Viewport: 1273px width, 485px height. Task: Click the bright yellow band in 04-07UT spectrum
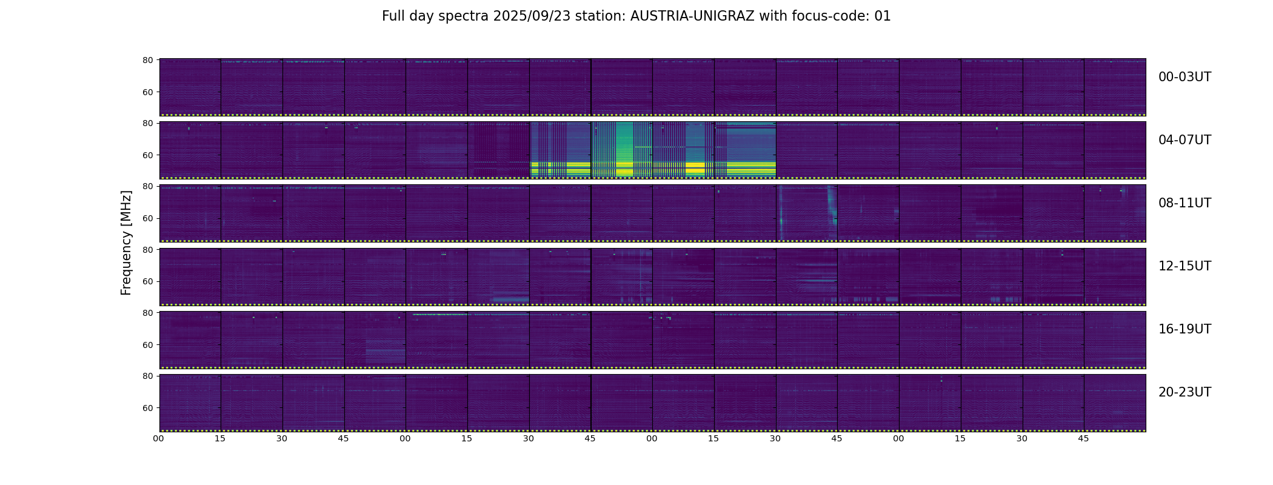(x=653, y=169)
